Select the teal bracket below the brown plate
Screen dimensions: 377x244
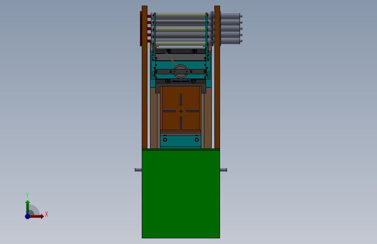180,141
